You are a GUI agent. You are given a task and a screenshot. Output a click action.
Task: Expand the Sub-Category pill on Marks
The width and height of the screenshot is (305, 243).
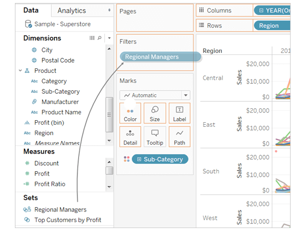(x=139, y=159)
